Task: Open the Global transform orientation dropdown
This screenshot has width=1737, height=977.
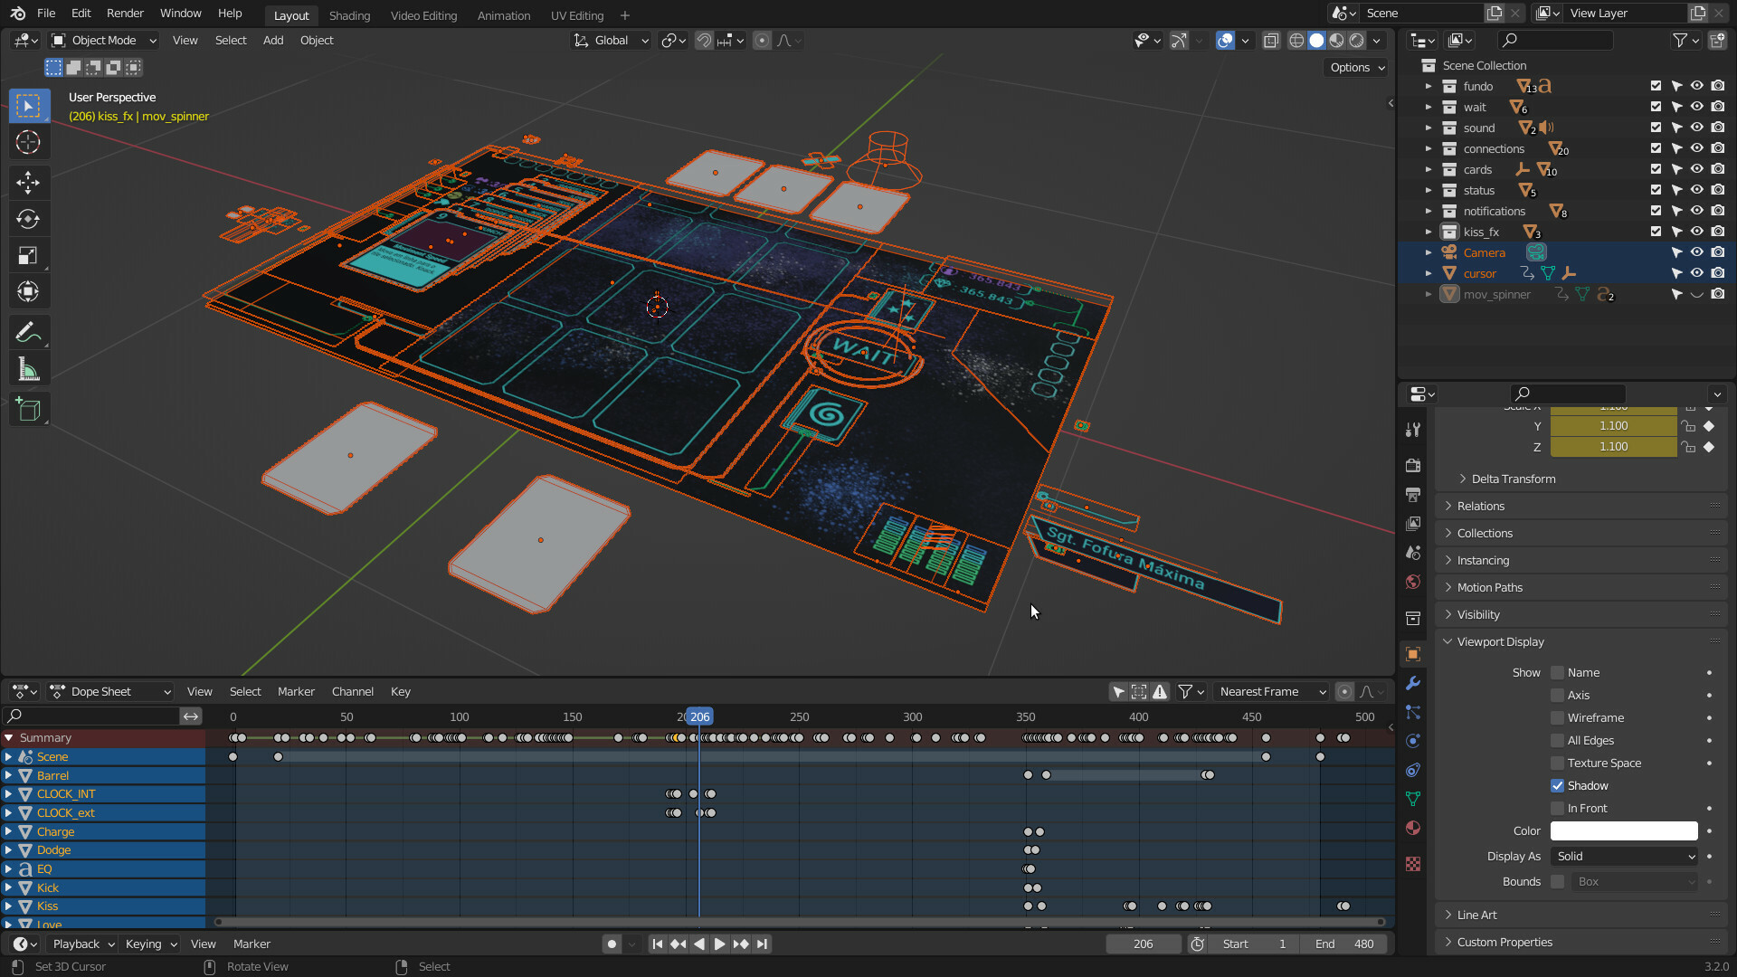Action: point(611,41)
